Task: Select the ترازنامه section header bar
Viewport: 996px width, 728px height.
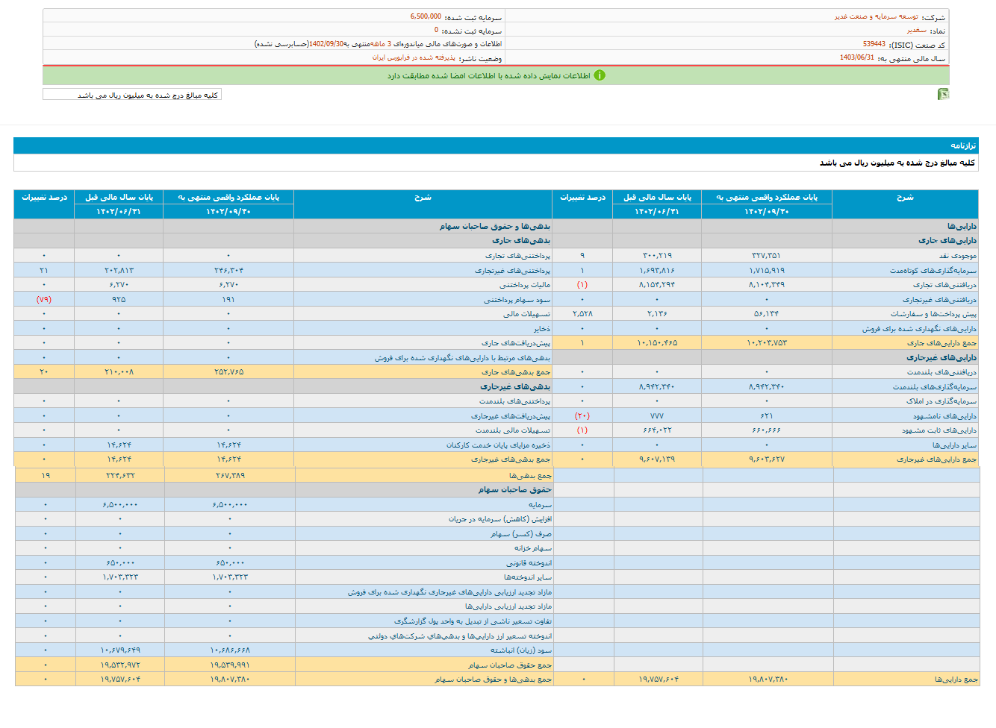Action: pyautogui.click(x=496, y=145)
